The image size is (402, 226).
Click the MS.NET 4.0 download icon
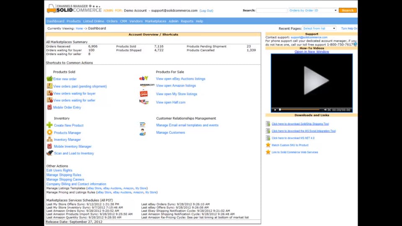(268, 138)
